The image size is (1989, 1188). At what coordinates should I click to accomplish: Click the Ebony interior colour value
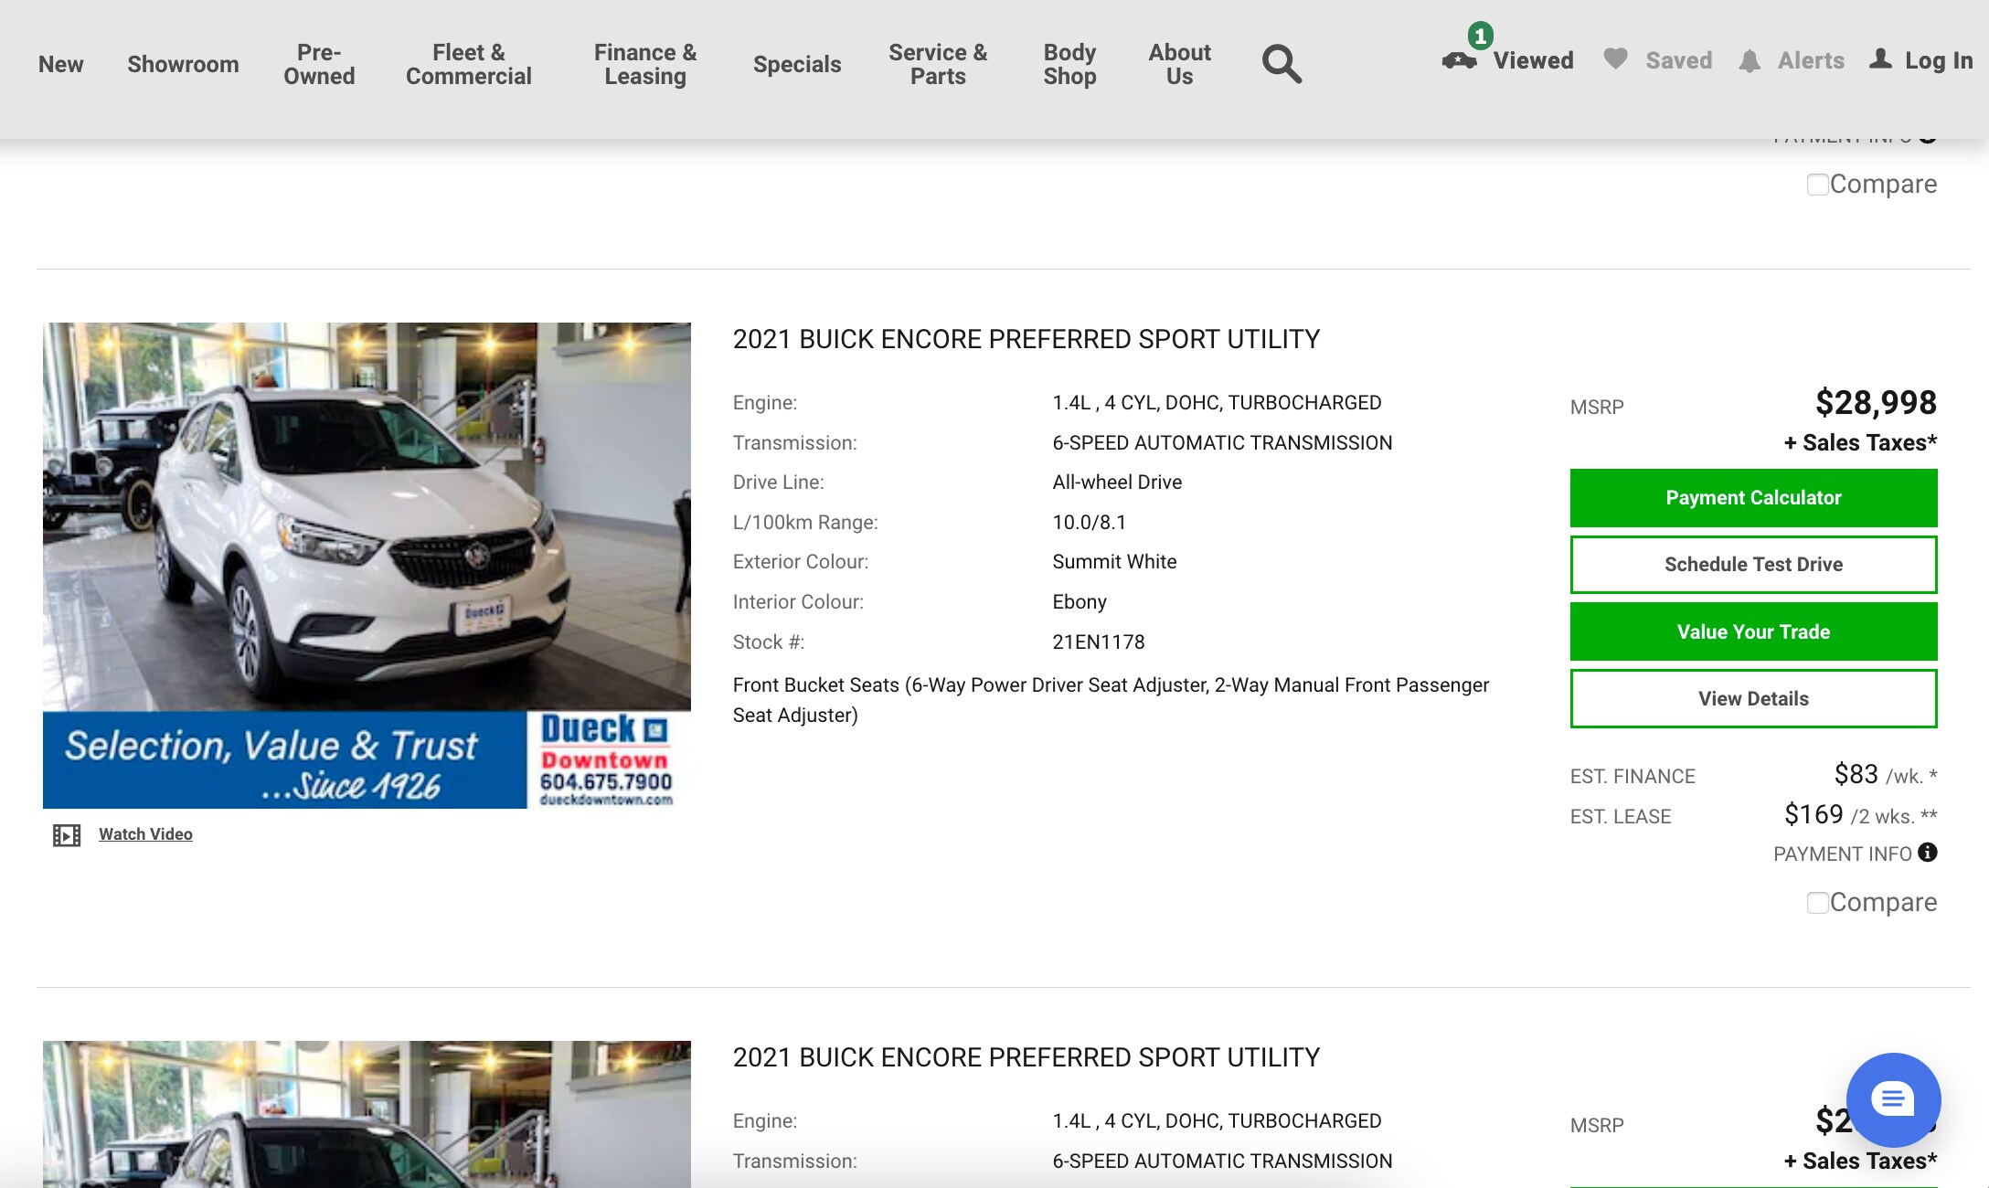(1080, 602)
